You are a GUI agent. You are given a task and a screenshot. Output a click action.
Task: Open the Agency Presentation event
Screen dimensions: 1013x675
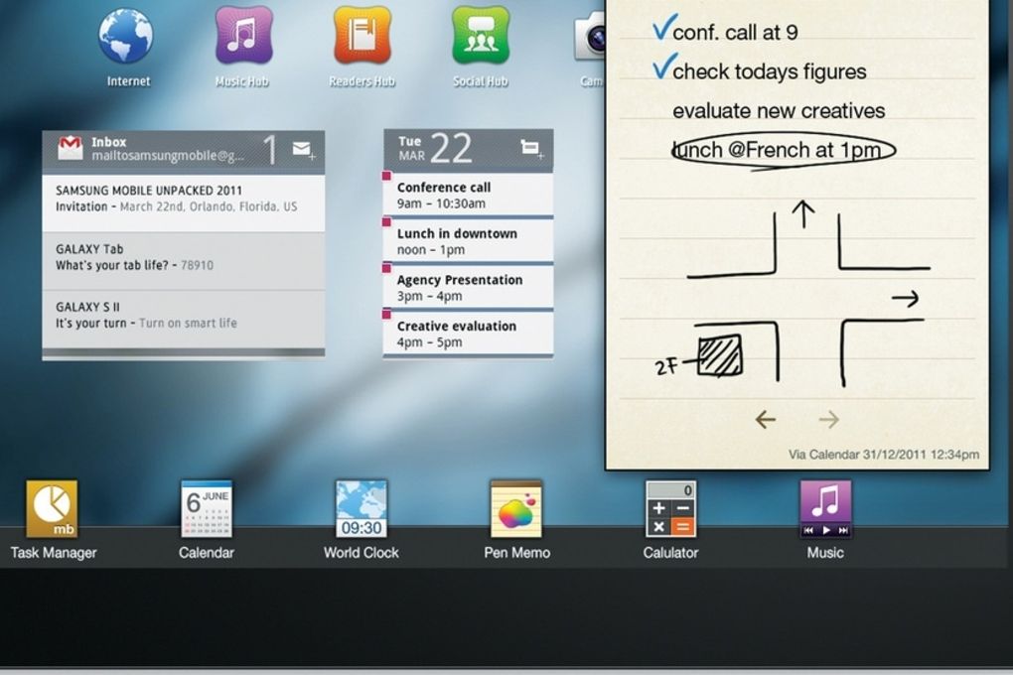pos(469,288)
